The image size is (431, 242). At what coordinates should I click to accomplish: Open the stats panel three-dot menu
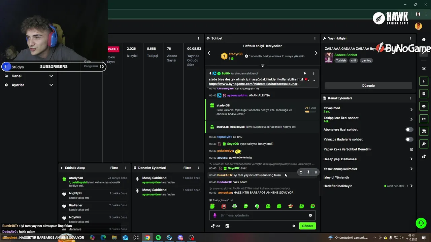click(198, 38)
